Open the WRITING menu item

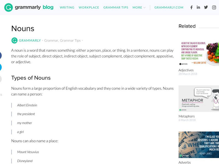point(67,7)
